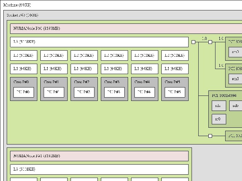242x181 pixels.
Task: Click the Machine (64GB) title label
Action: (x=17, y=5)
